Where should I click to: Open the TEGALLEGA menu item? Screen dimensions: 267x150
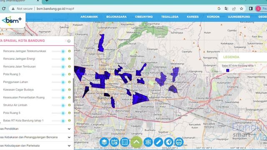(x=170, y=17)
